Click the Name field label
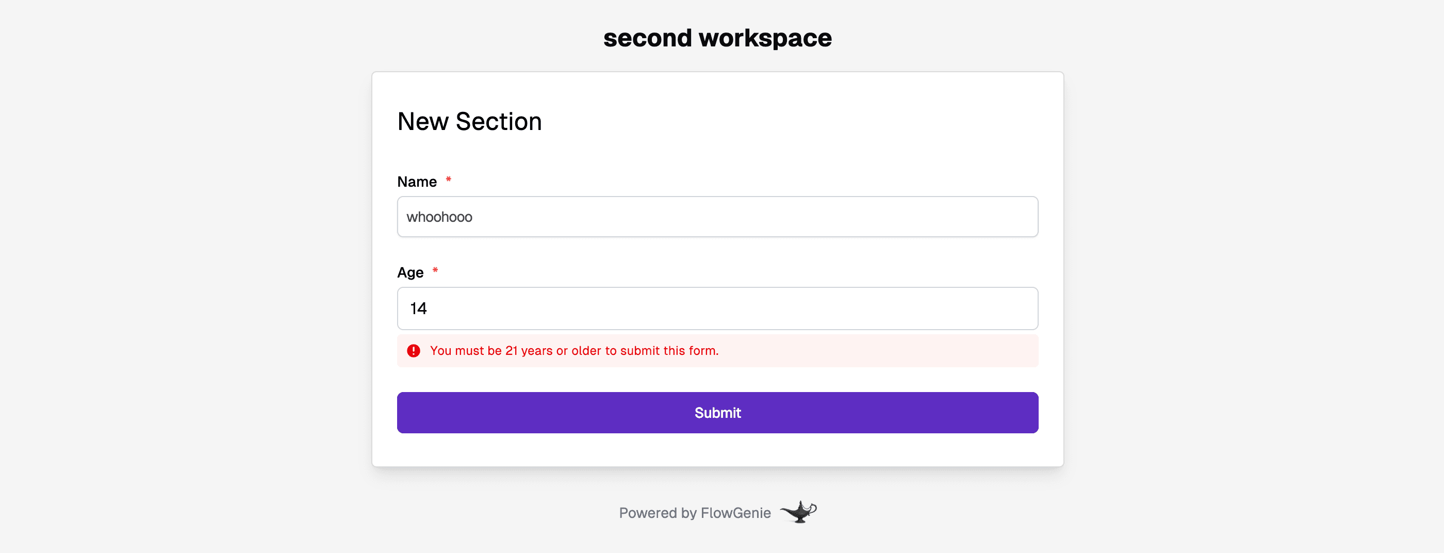 pos(417,181)
